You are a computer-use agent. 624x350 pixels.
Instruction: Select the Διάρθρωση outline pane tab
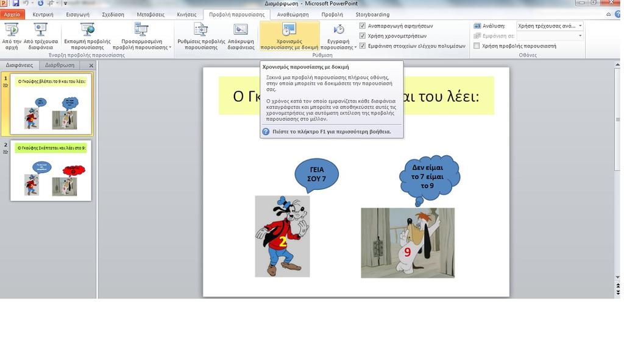[x=59, y=65]
